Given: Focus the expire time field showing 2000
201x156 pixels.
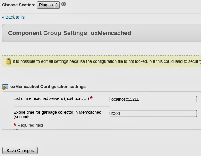Looking at the screenshot, I should (153, 113).
